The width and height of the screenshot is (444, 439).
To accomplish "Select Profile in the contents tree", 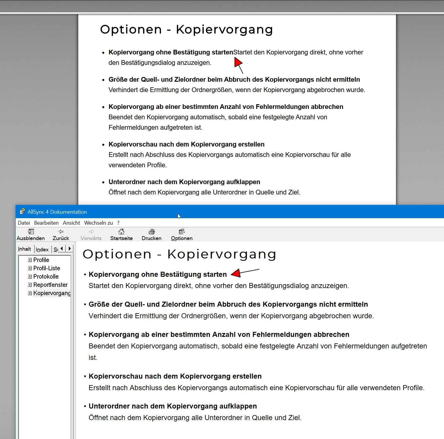I will click(x=41, y=260).
